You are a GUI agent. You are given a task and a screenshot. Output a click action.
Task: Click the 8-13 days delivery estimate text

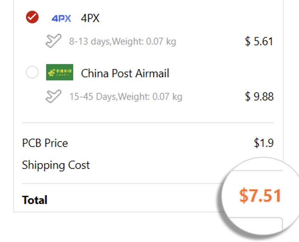pyautogui.click(x=89, y=42)
